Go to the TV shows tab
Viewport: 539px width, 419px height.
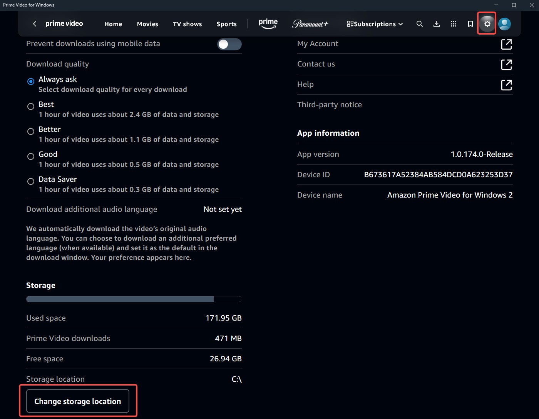(187, 24)
